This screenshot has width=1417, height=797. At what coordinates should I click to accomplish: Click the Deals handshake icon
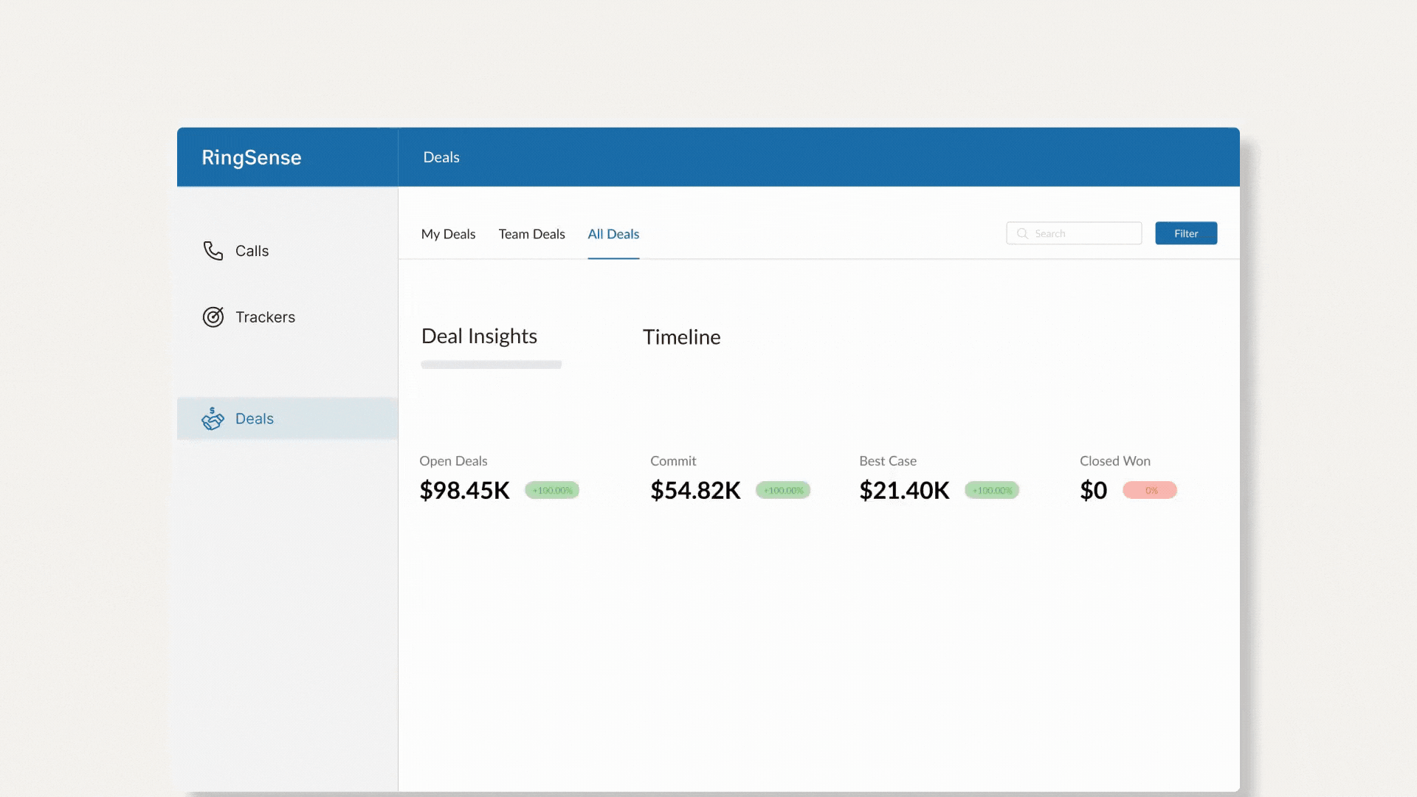coord(213,419)
